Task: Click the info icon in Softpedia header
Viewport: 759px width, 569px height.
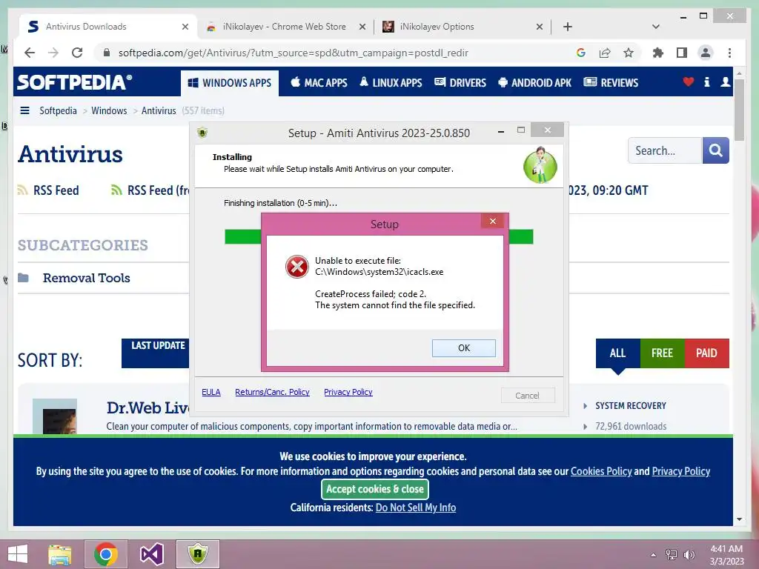Action: [706, 81]
